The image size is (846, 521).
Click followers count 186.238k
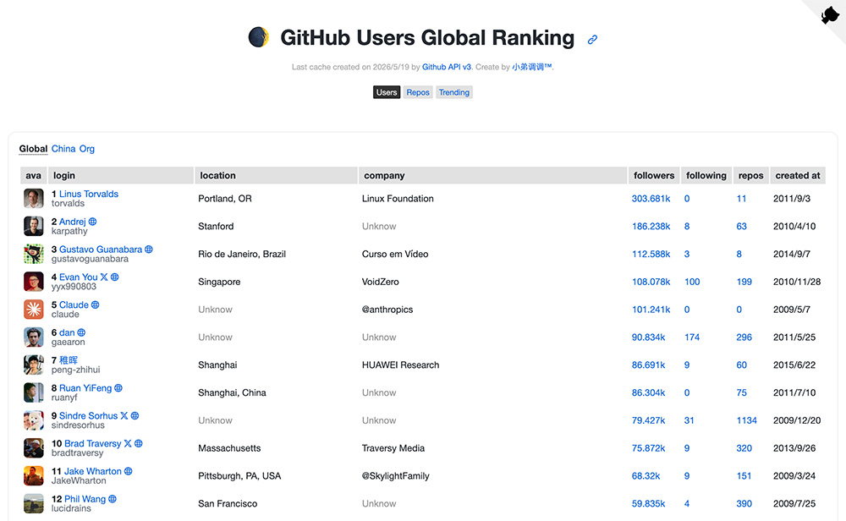tap(651, 226)
